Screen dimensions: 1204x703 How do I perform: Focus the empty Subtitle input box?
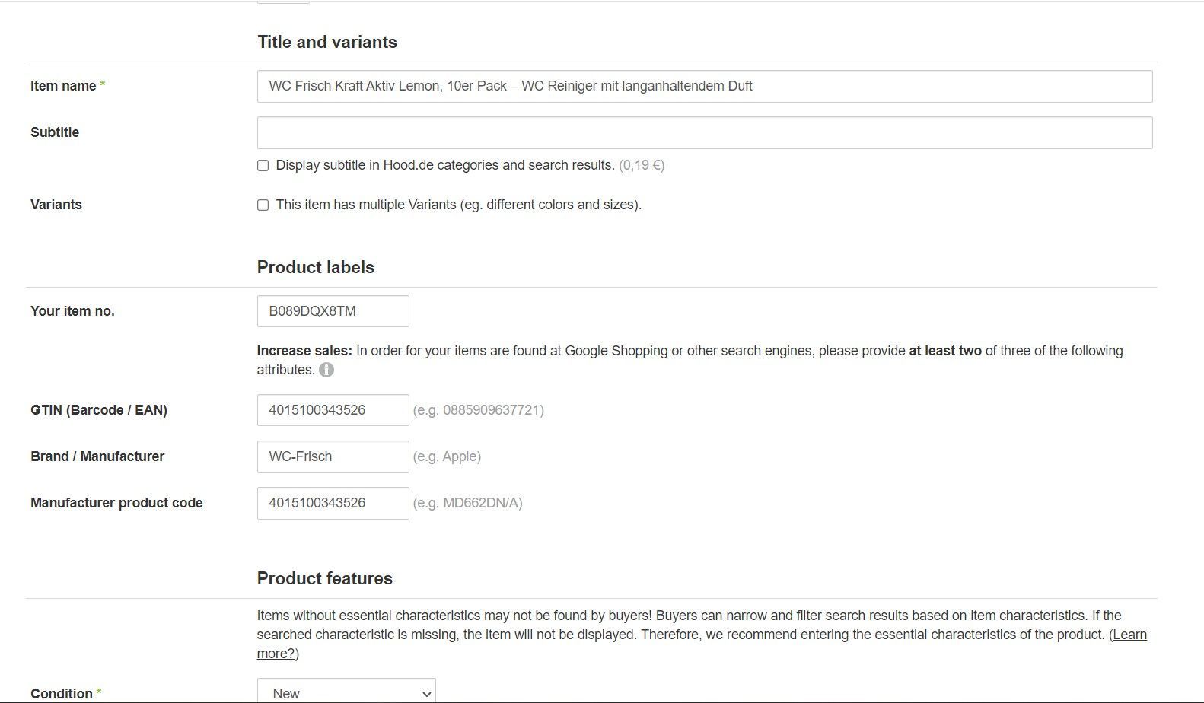coord(704,133)
